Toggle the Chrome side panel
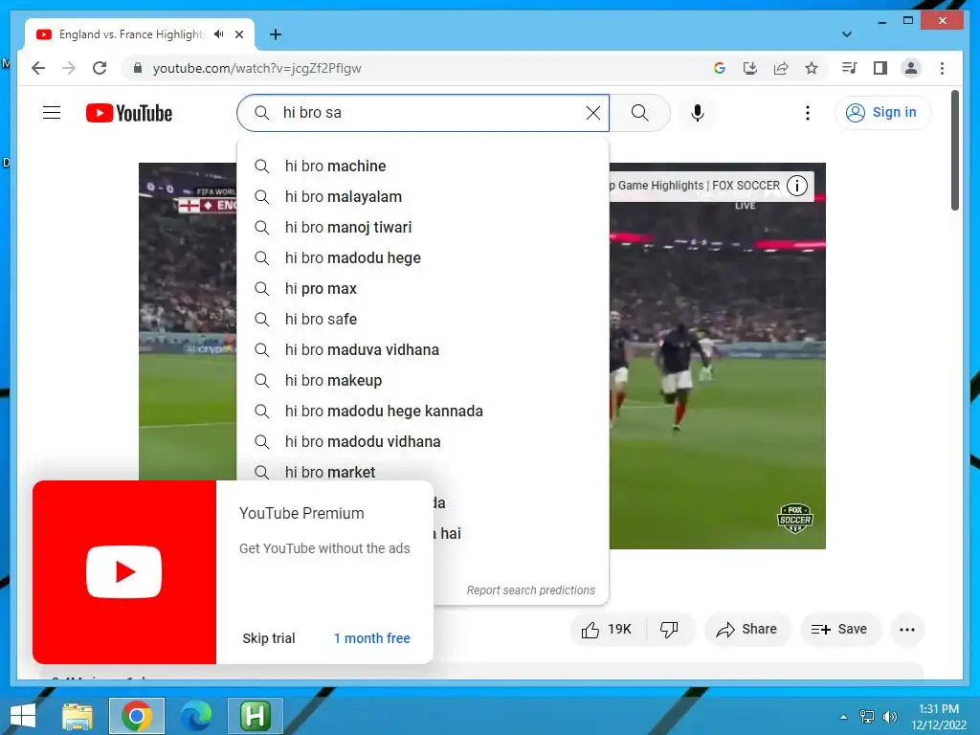 coord(880,68)
